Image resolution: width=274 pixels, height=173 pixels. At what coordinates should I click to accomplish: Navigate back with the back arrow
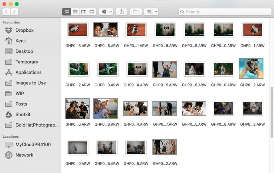[x=6, y=12]
